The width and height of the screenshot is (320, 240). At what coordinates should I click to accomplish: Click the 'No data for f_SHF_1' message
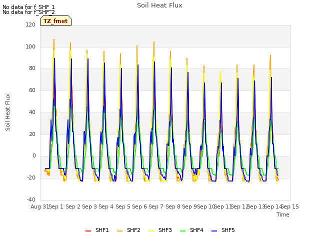(x=28, y=7)
